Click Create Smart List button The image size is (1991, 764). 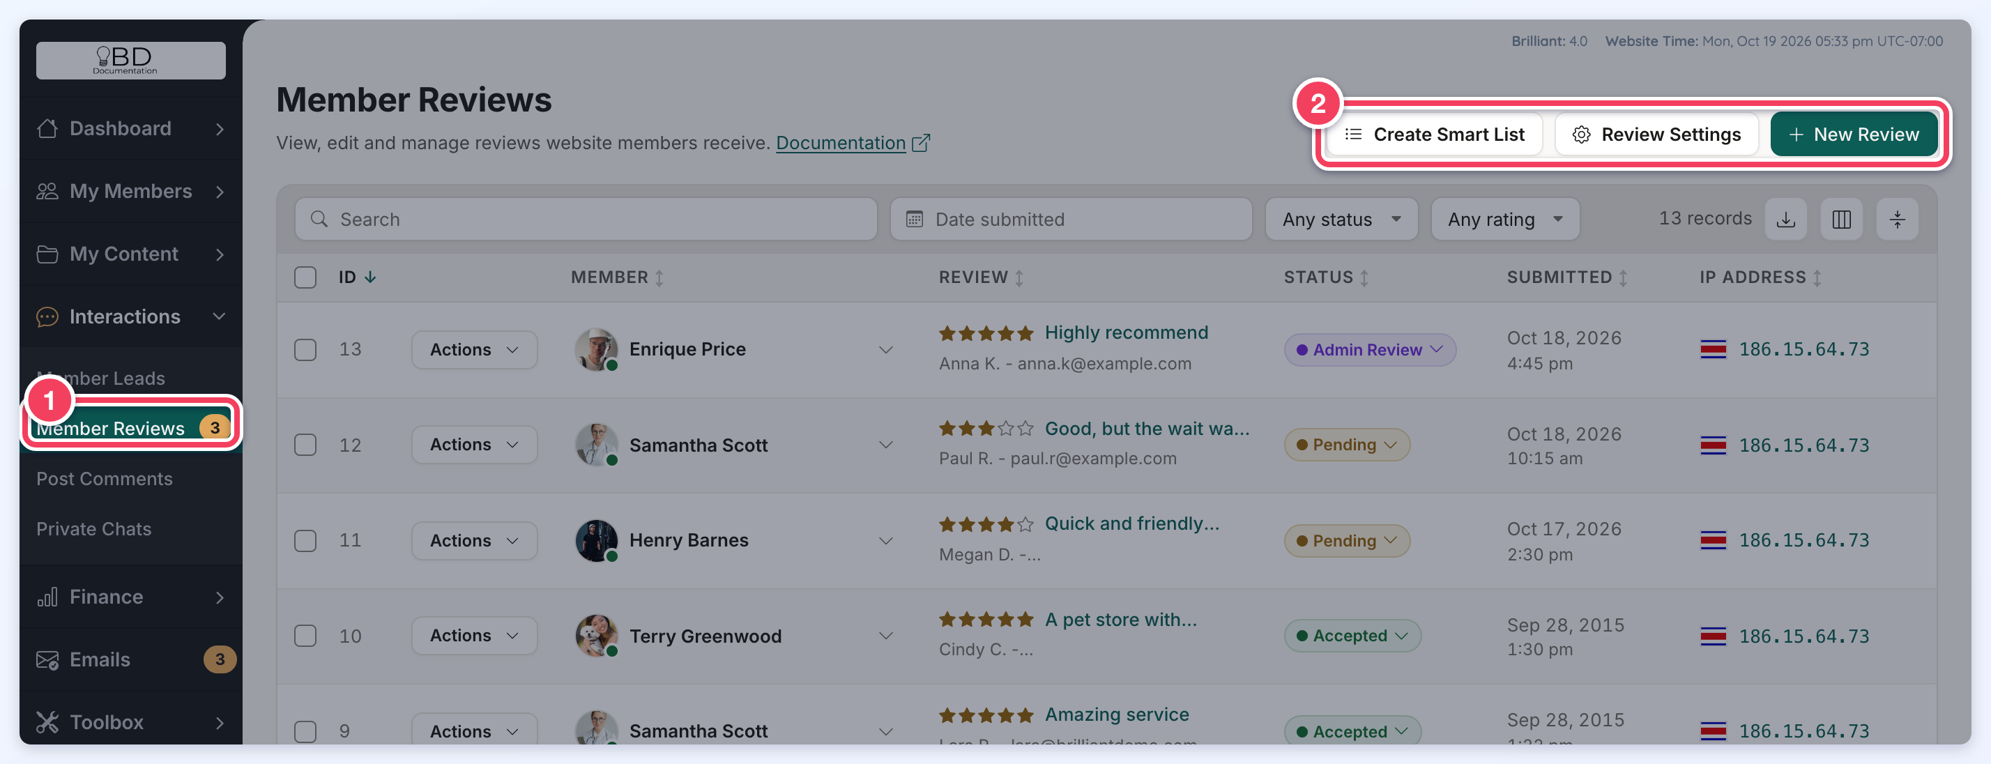1435,135
